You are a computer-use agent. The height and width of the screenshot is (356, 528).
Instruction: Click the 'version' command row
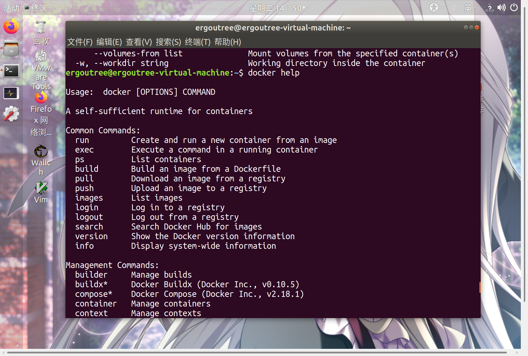(185, 236)
